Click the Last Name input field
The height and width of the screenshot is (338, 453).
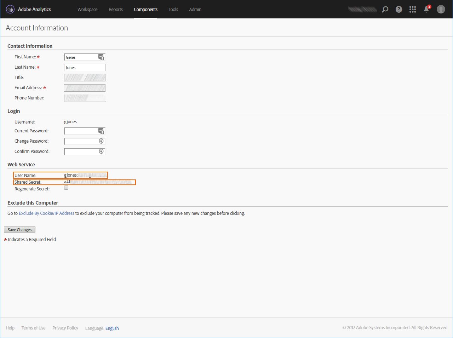[x=85, y=68]
